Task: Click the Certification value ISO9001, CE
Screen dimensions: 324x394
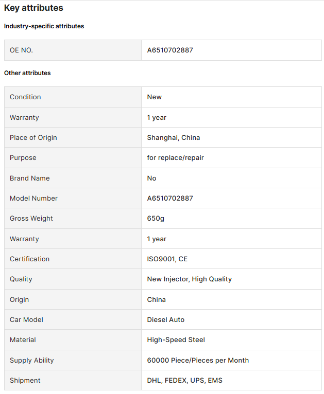Action: [167, 259]
